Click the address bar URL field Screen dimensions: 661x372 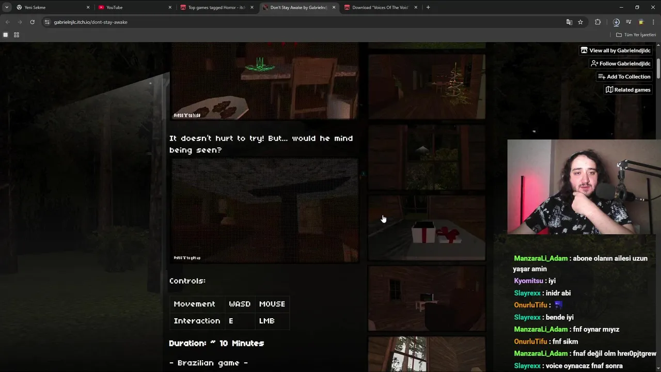305,22
